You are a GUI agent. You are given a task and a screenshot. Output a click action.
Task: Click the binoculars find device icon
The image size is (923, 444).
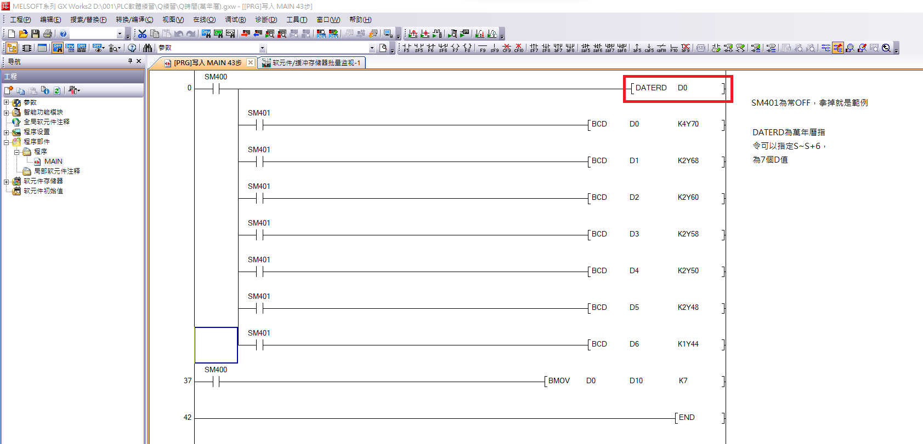[x=148, y=48]
